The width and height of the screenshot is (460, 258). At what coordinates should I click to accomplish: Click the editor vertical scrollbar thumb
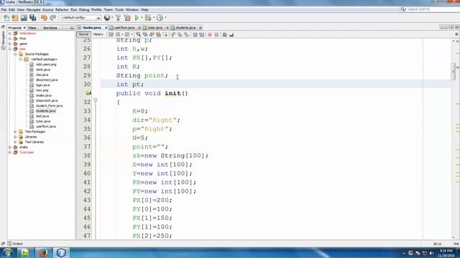pos(454,71)
